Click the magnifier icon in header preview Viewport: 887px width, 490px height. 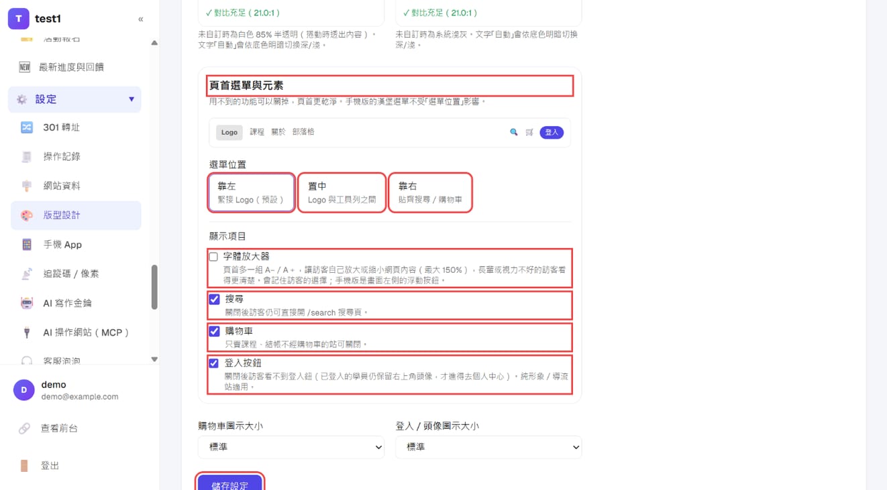514,133
